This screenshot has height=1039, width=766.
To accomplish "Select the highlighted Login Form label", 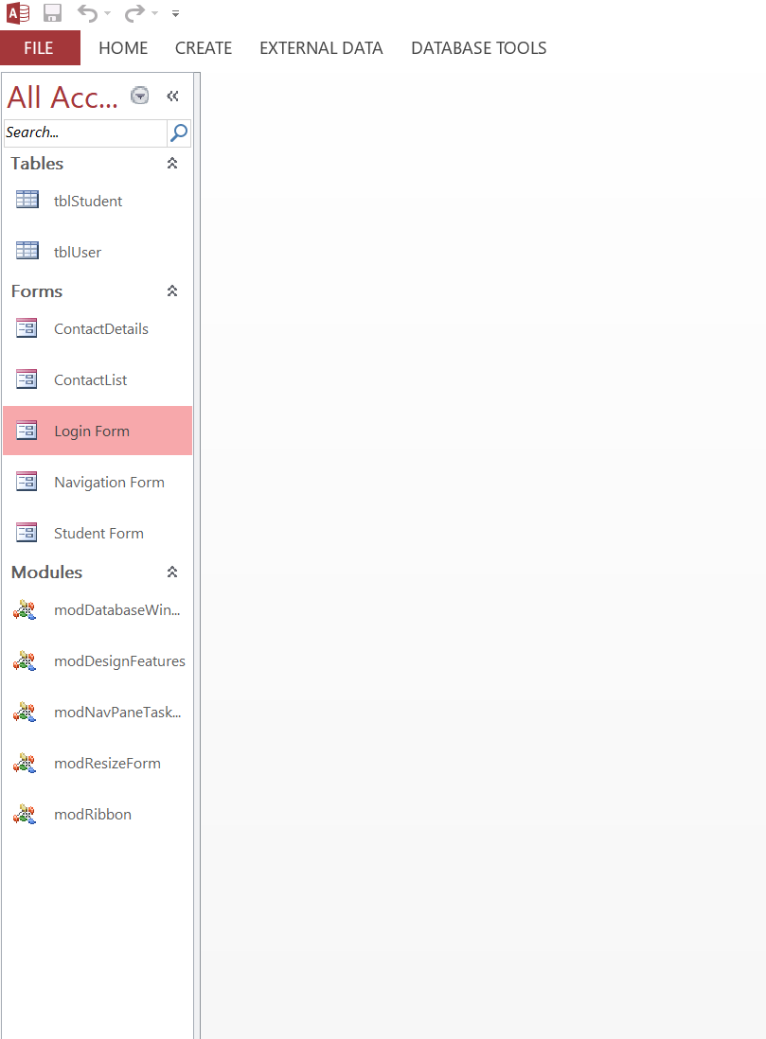I will click(92, 431).
